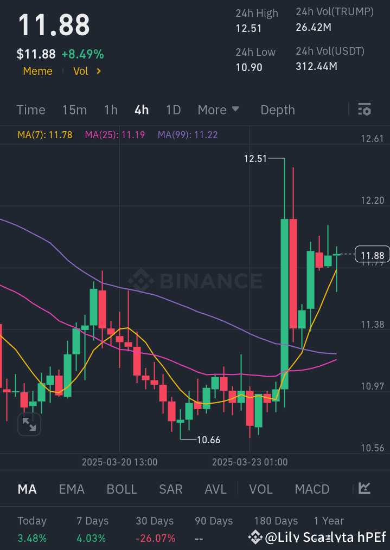Switch to Time line view
The width and height of the screenshot is (390, 550).
(31, 110)
